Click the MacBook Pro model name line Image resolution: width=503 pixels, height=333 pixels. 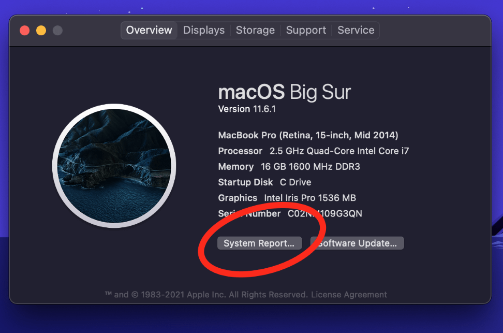coord(308,135)
